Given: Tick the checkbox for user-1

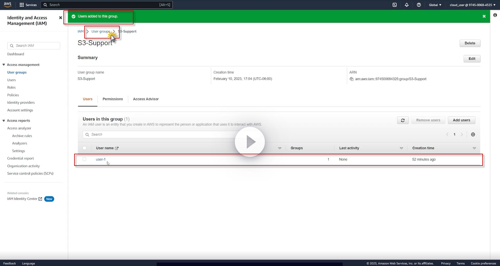Looking at the screenshot, I should 85,159.
